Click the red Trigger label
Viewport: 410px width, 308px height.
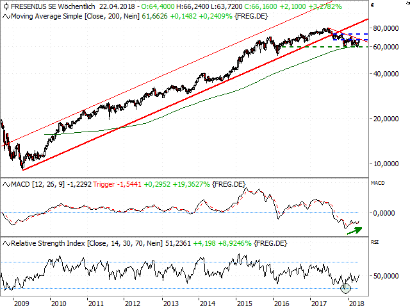tap(104, 185)
